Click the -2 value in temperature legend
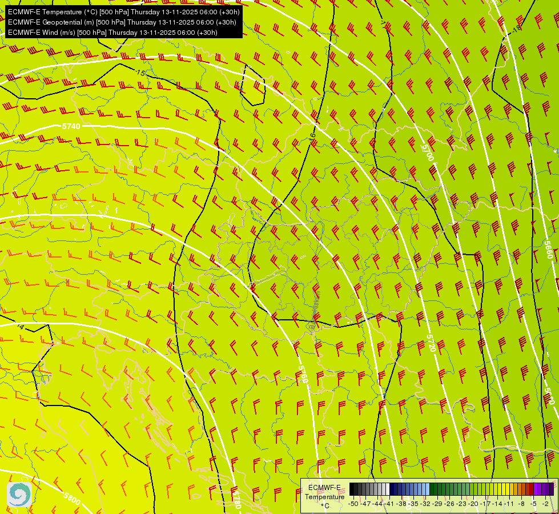This screenshot has height=514, width=559. [x=545, y=504]
